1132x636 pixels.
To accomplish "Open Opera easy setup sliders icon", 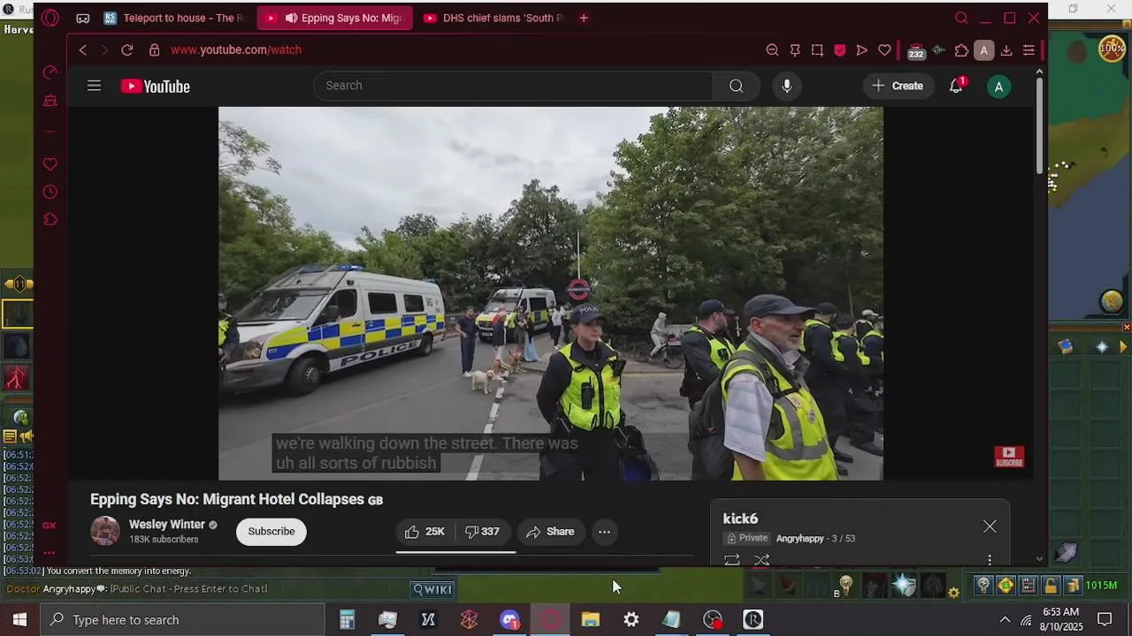I will (1029, 50).
